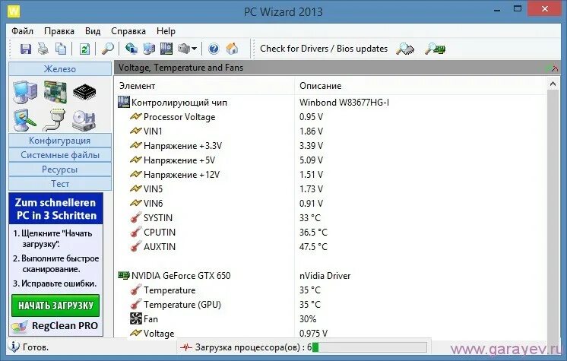The width and height of the screenshot is (567, 361).
Task: Select the Напряжение +12V row
Action: tap(330, 175)
